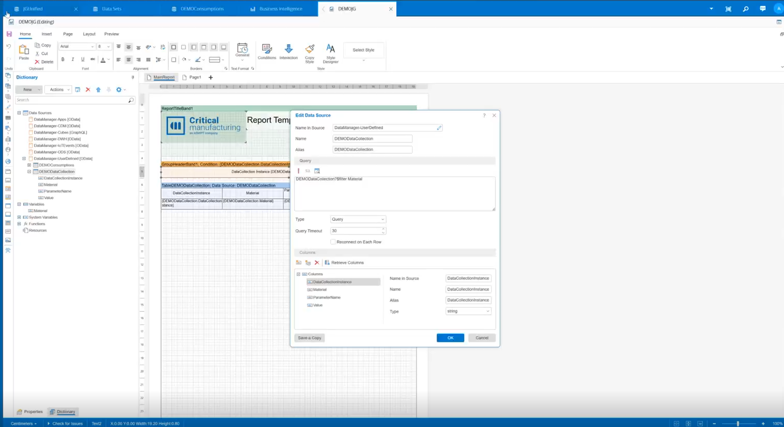Click Copy in the Clipboard group

pos(43,45)
